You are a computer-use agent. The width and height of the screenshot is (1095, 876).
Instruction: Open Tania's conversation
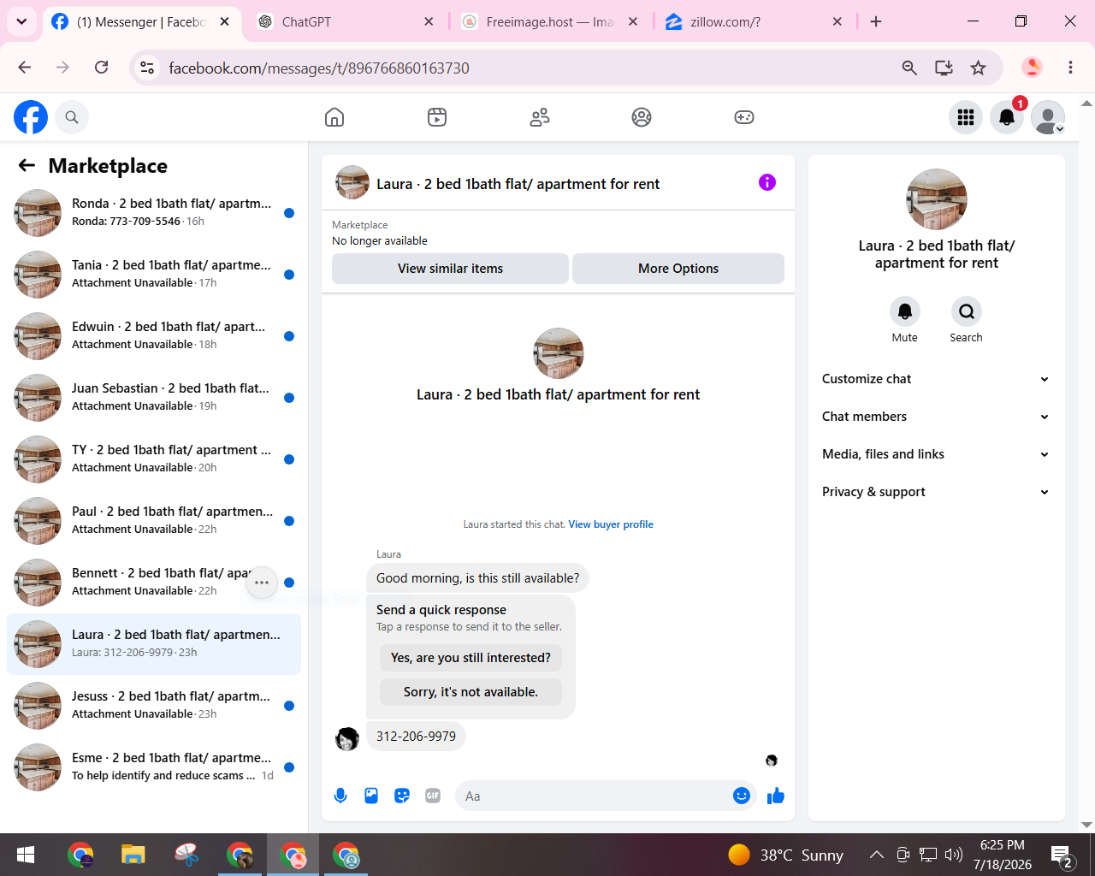pos(154,275)
